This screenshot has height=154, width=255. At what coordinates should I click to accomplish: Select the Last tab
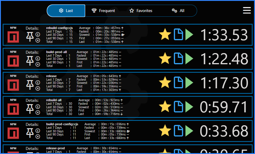(66, 11)
